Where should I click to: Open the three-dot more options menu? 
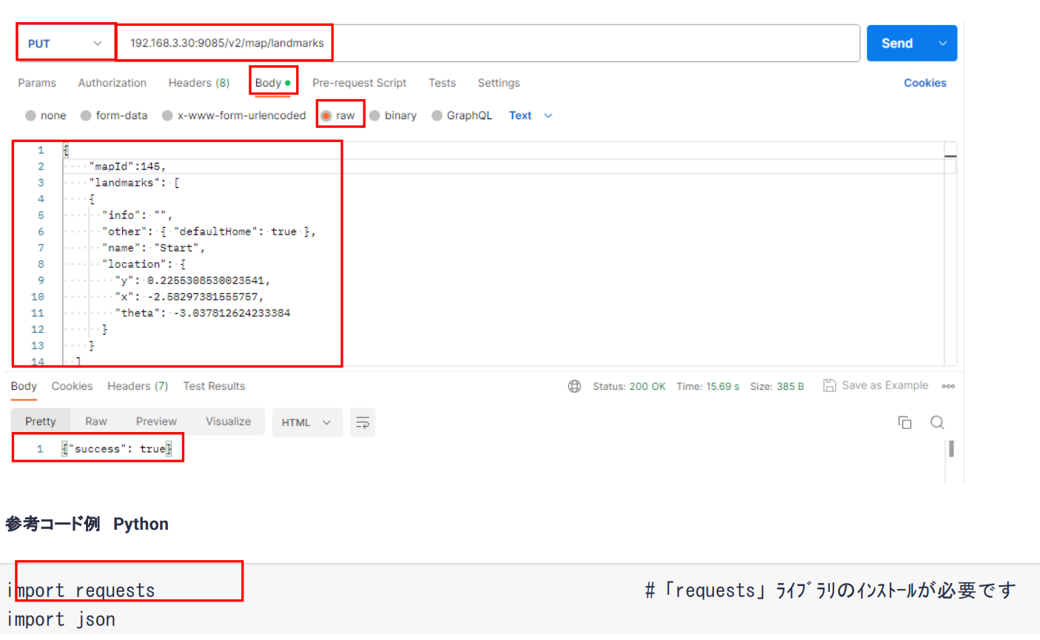coord(948,386)
